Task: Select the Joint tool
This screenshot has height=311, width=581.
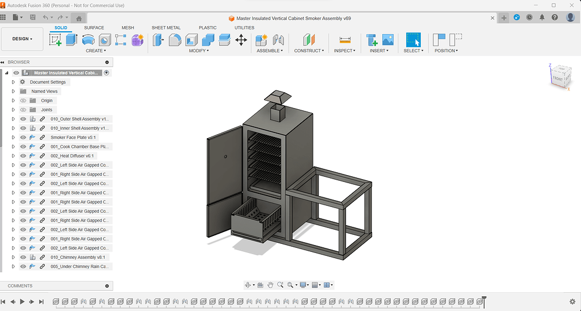Action: tap(278, 40)
